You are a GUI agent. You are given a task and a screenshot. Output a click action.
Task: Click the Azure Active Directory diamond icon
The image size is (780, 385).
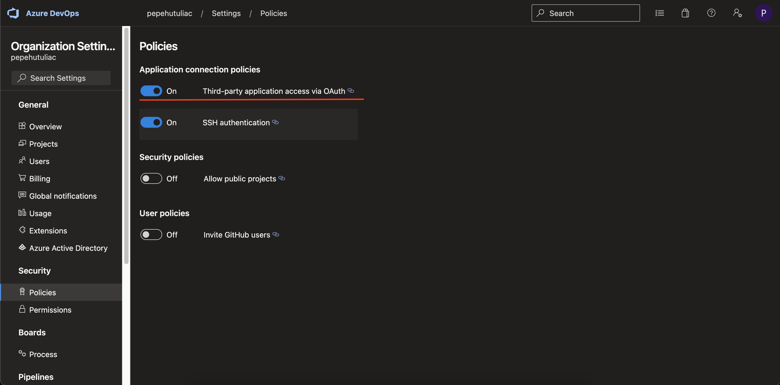[x=22, y=247]
